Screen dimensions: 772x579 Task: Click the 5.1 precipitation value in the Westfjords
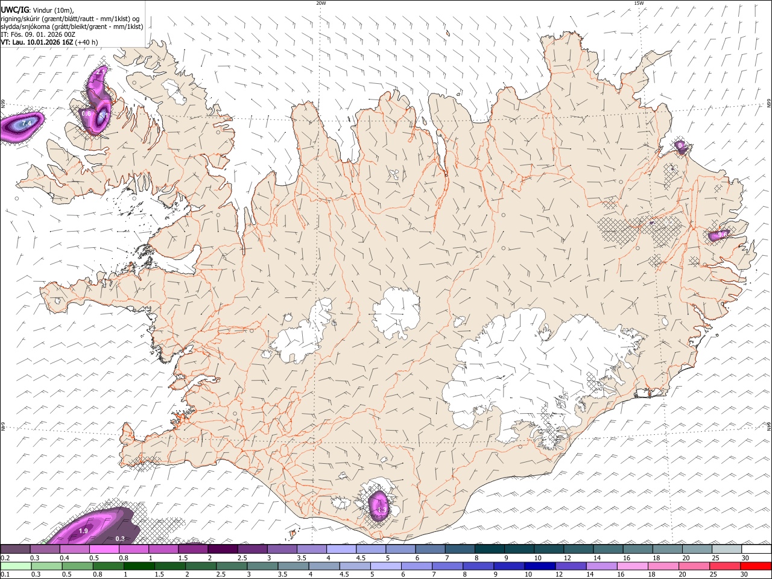103,115
